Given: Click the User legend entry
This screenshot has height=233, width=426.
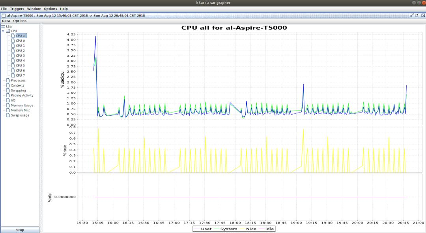Looking at the screenshot, I should tap(203, 229).
